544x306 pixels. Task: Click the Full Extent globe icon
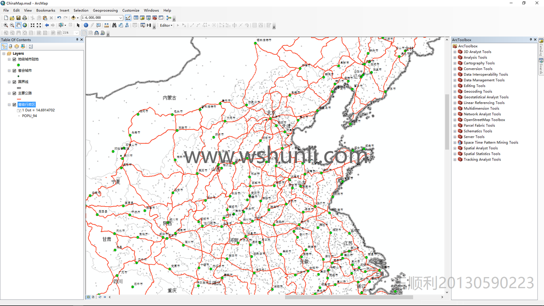tap(24, 25)
